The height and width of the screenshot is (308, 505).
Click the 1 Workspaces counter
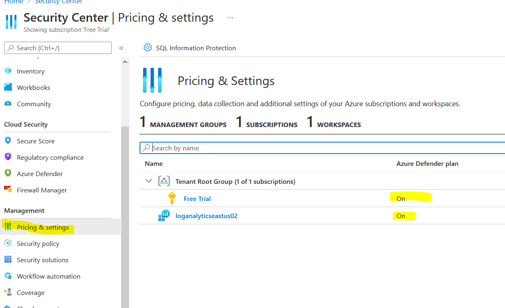[334, 122]
